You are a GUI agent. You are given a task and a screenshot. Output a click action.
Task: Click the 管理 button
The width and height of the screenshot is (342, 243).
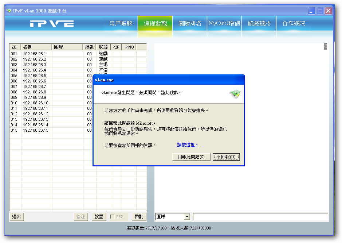80,217
